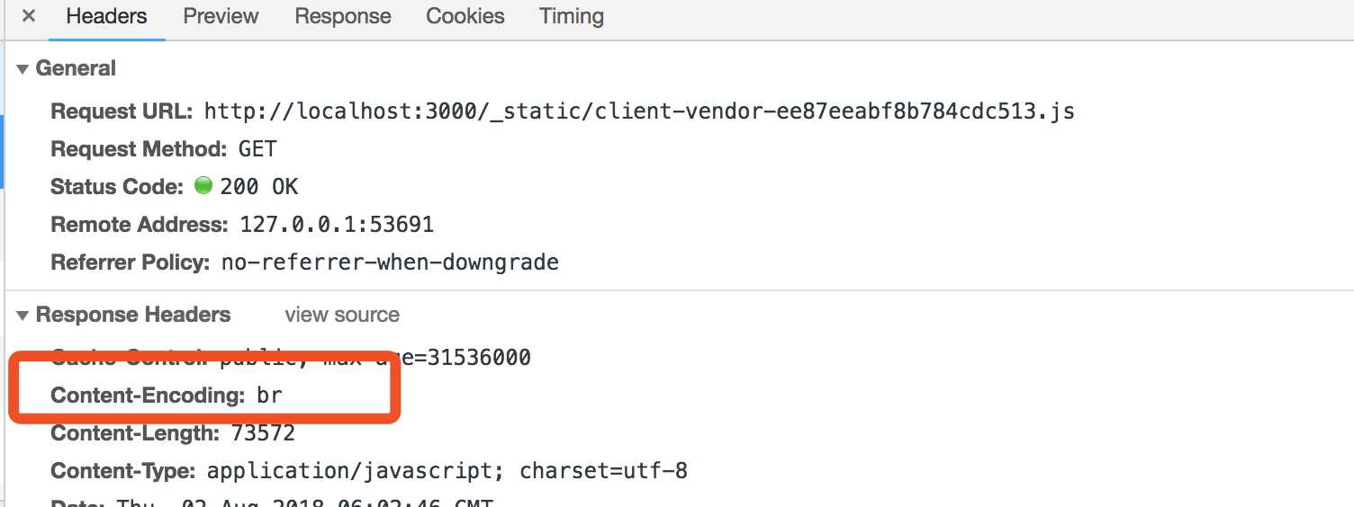Select the Cookies tab
Screen dimensions: 1354x507
pos(465,16)
